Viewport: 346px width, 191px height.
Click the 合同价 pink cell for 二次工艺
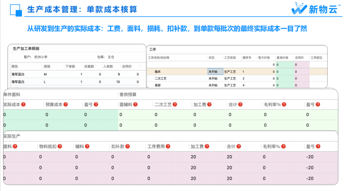coord(301,78)
